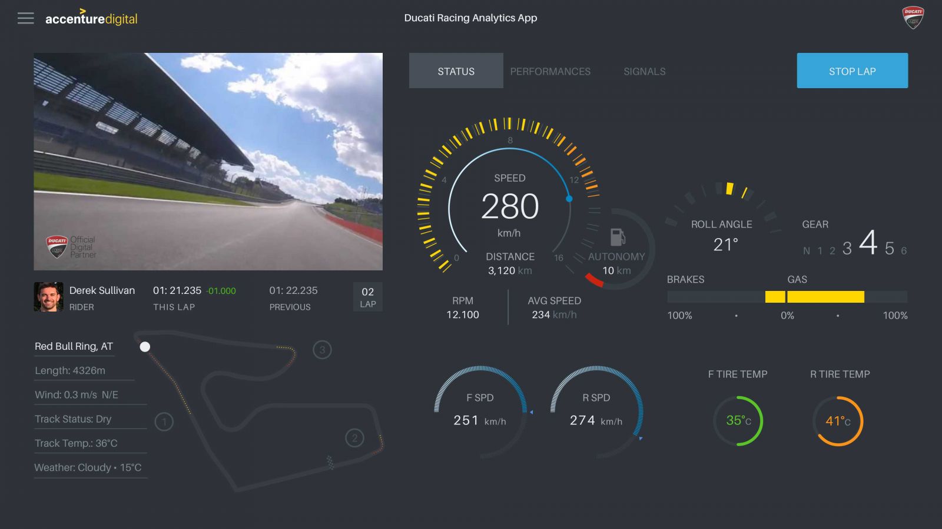Click the front tire temperature gauge
Viewport: 942px width, 529px height.
click(x=738, y=421)
